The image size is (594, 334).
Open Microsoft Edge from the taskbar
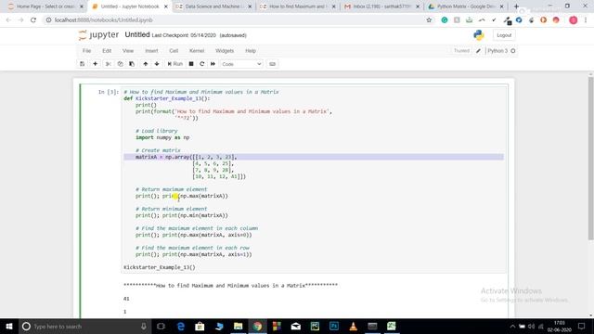181,326
